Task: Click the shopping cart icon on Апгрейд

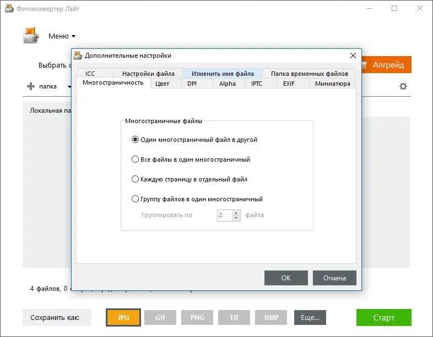Action: point(364,65)
